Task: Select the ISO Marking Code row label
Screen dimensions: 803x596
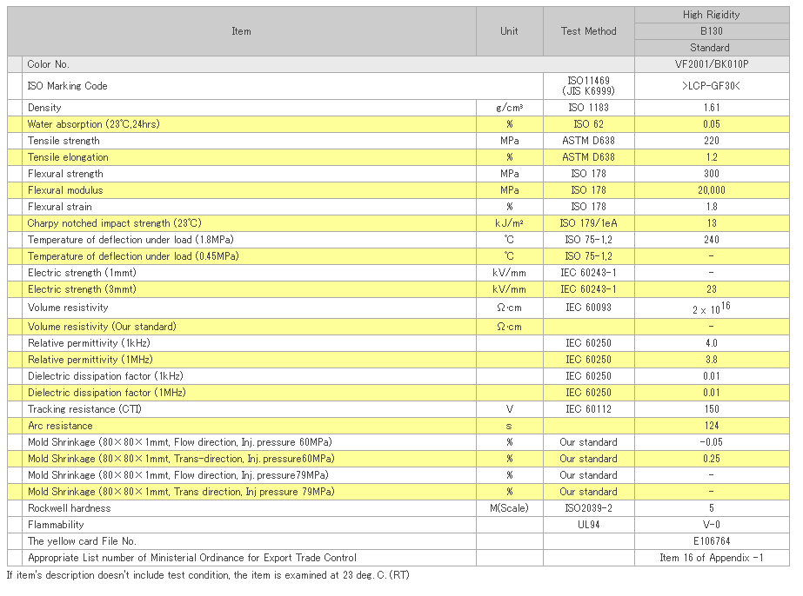Action: pos(68,86)
